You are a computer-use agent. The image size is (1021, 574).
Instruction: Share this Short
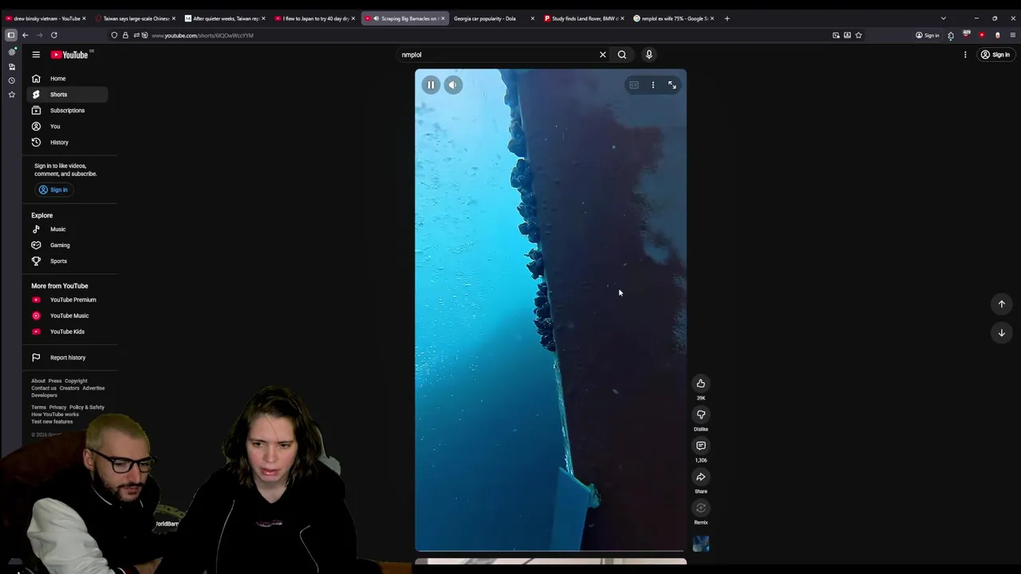pos(701,477)
